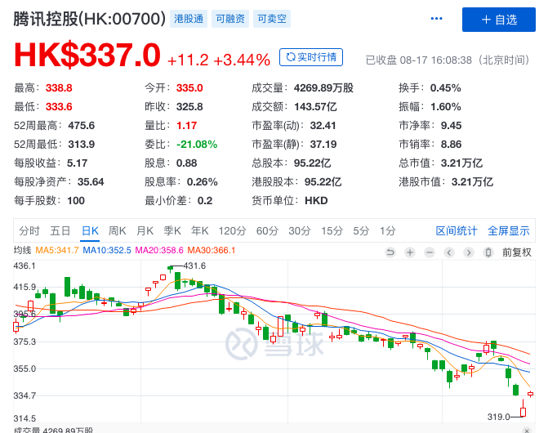Switch to the 五日 chart tab
This screenshot has width=548, height=433.
(60, 231)
